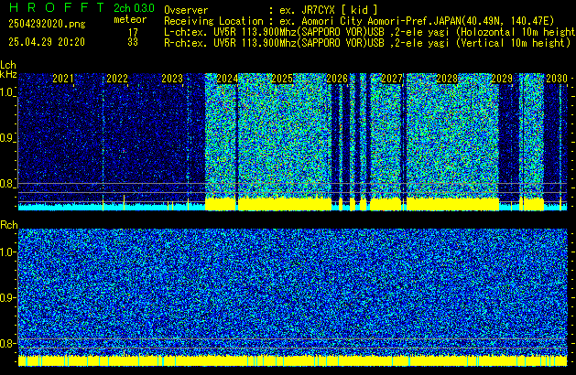576x375 pixels.
Task: Click the 2023 time marker
Action: pyautogui.click(x=172, y=79)
